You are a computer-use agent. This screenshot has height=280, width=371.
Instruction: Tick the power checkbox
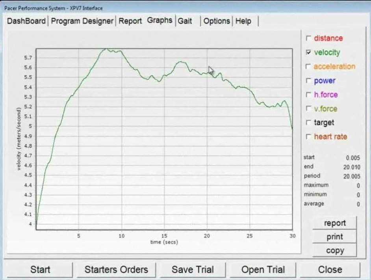(x=308, y=81)
